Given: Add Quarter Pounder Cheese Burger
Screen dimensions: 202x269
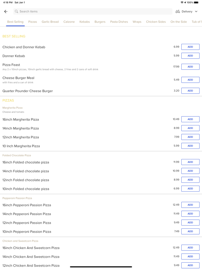Looking at the screenshot, I should (190, 91).
